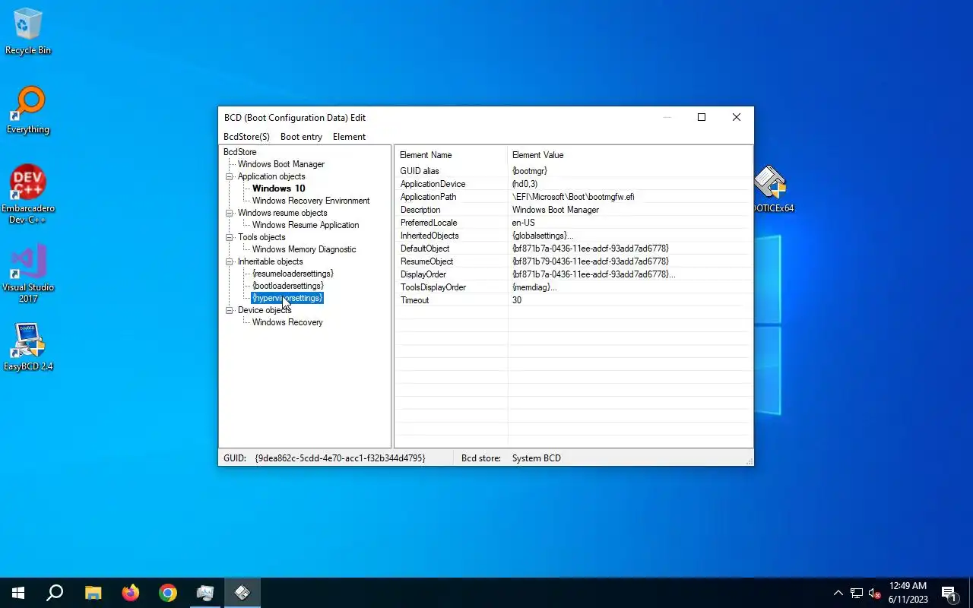Screen dimensions: 973x608
Task: Select the Windows Recovery device object
Action: [x=287, y=322]
